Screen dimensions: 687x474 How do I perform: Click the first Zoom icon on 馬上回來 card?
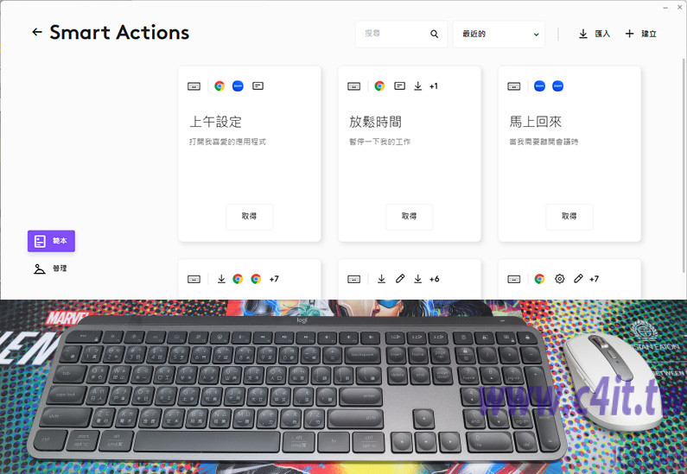point(540,86)
